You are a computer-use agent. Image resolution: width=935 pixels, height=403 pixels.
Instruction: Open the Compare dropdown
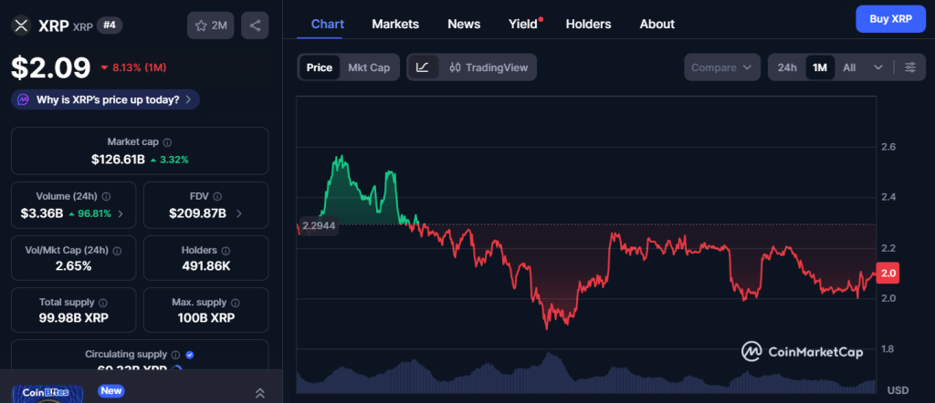click(722, 67)
